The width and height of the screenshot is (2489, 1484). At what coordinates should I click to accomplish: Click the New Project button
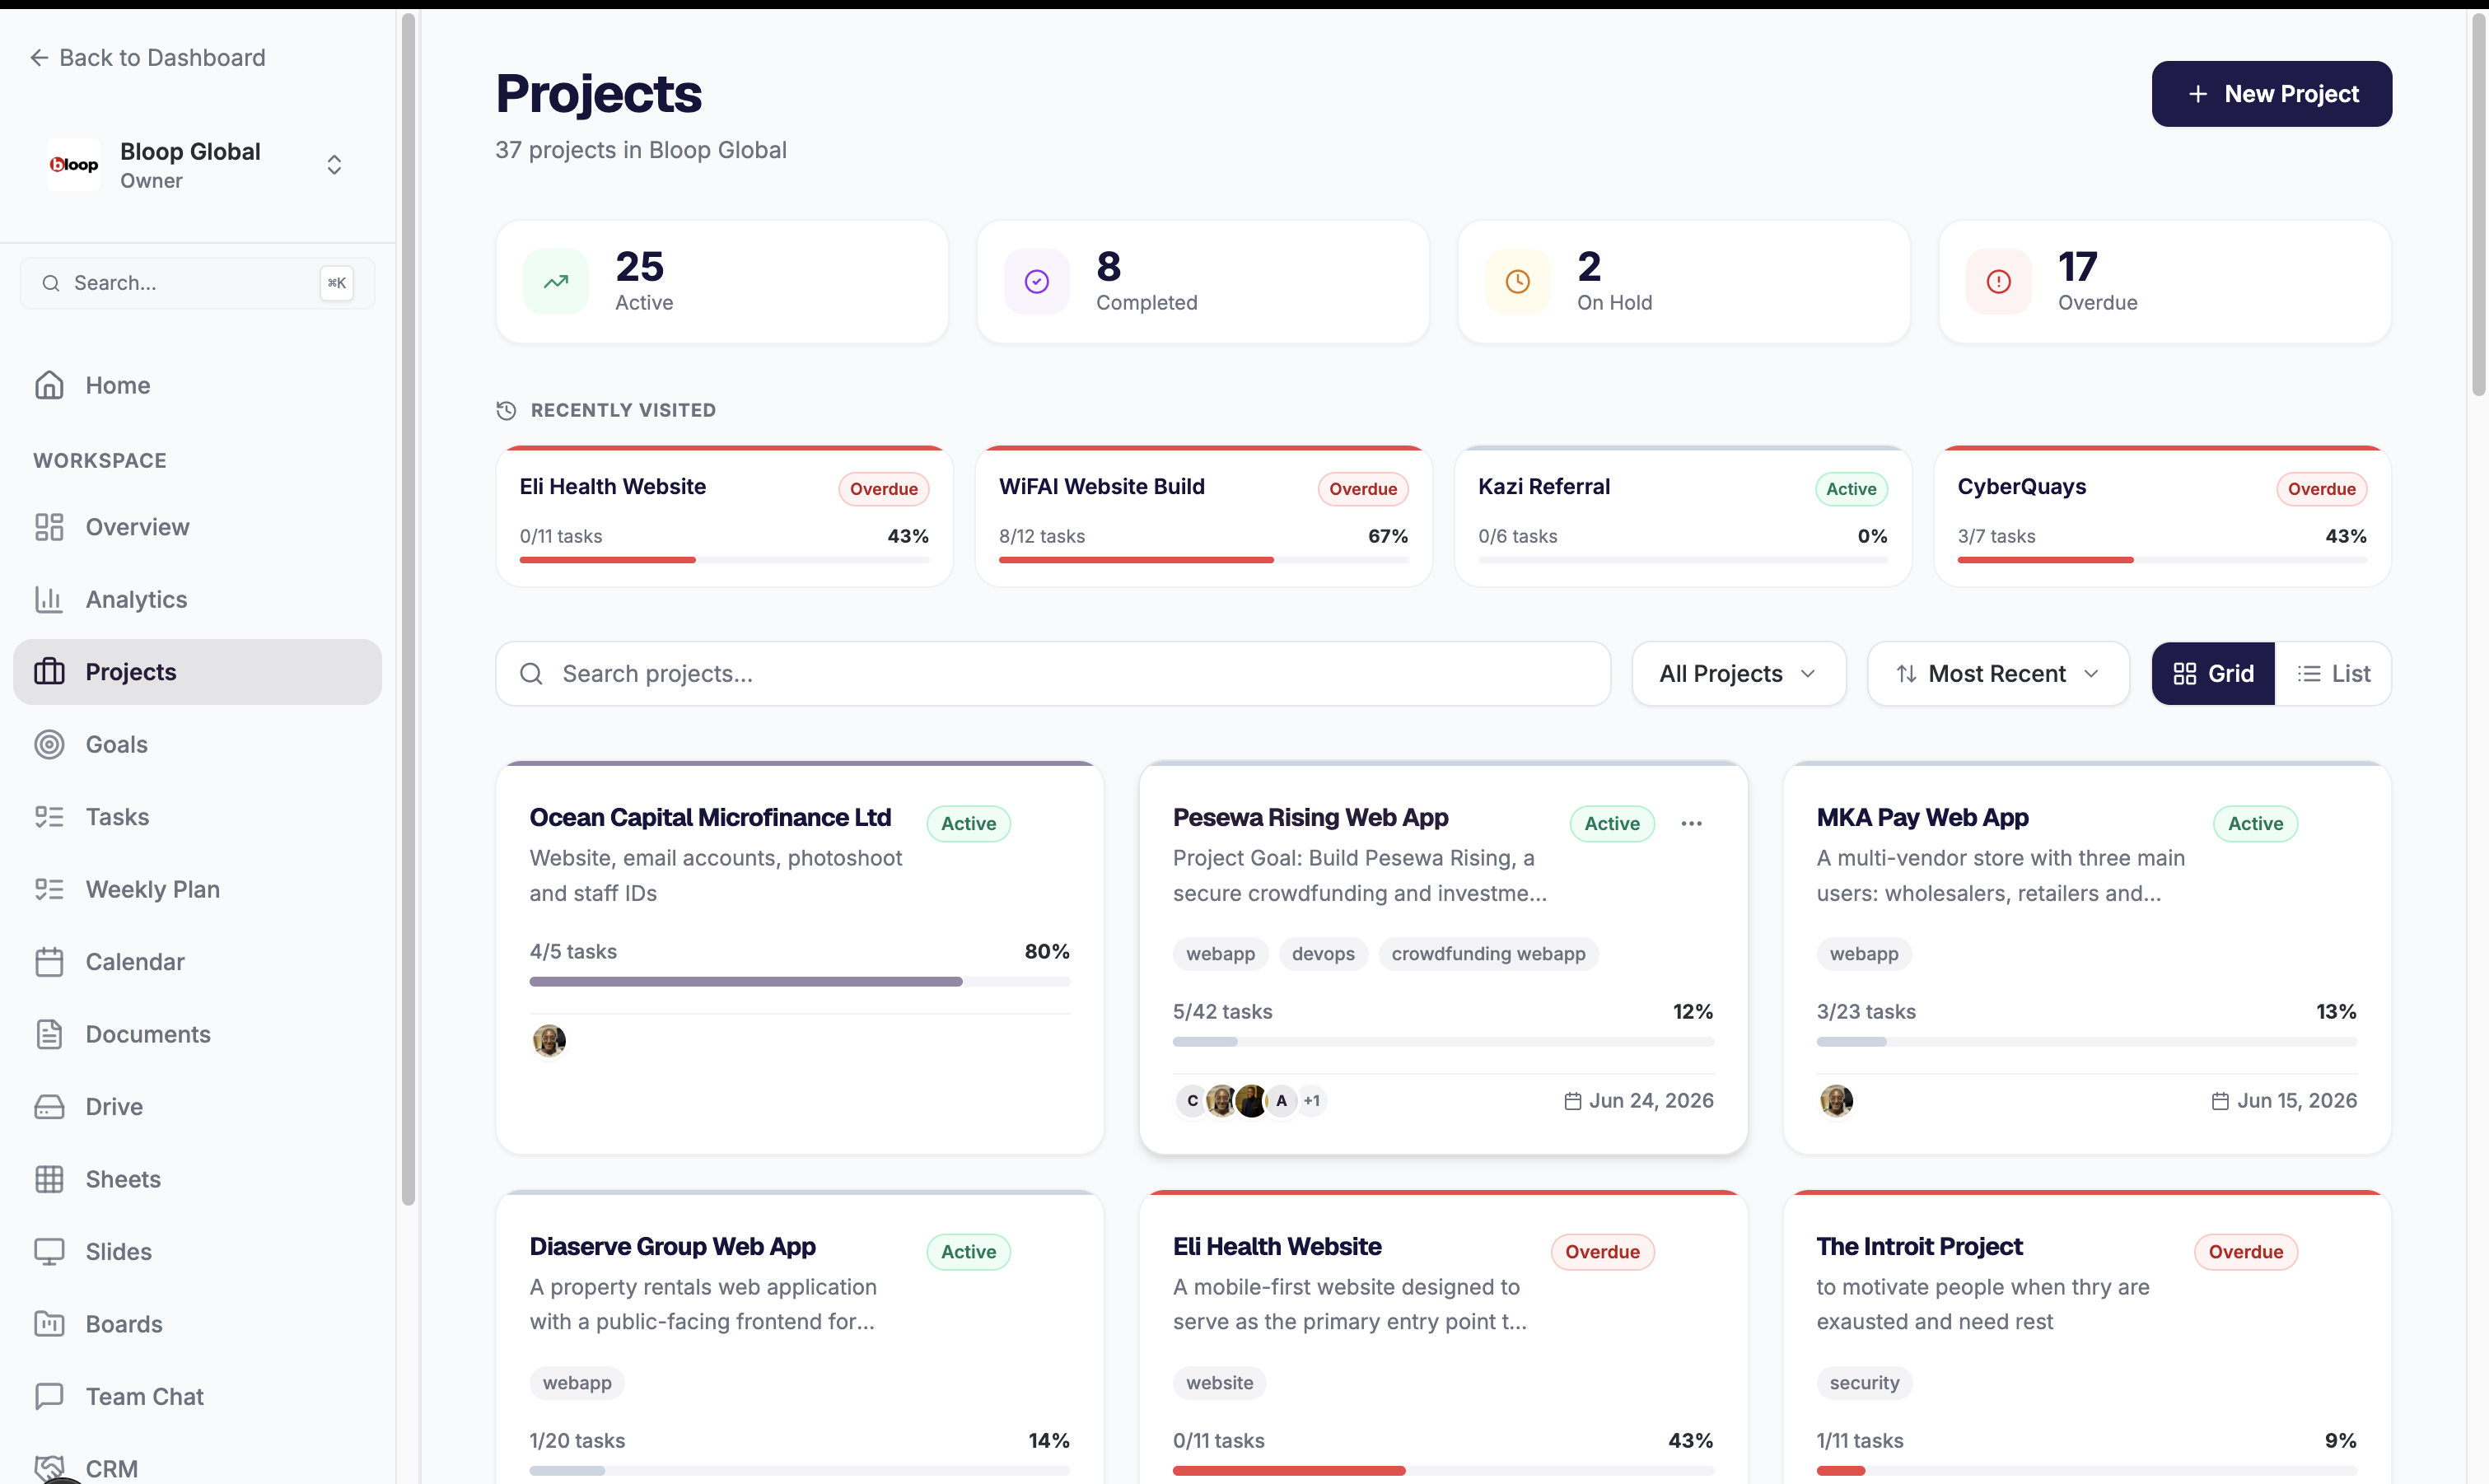click(2271, 94)
